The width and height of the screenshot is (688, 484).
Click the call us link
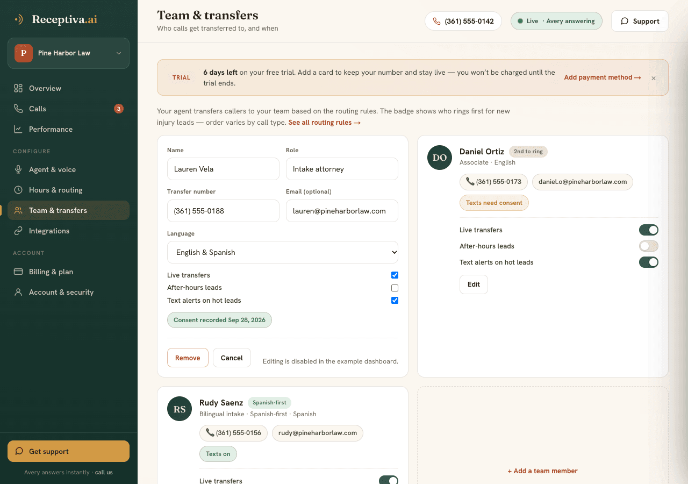(104, 473)
